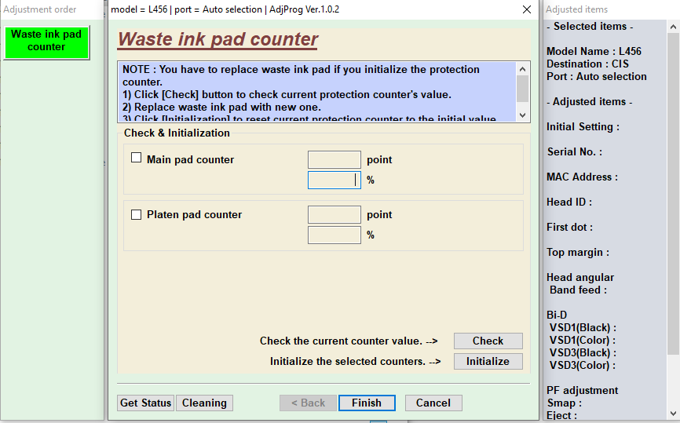Click the Platen pad counter point field
Image resolution: width=680 pixels, height=423 pixels.
click(334, 215)
